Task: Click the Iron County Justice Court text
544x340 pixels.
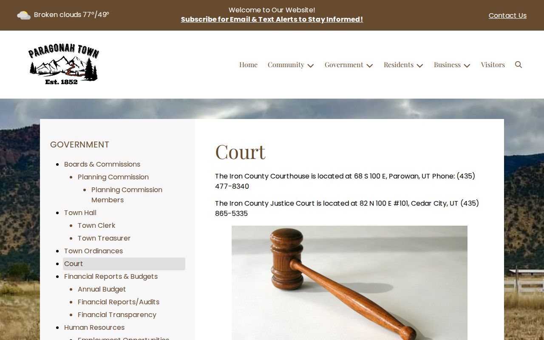Action: pyautogui.click(x=347, y=208)
